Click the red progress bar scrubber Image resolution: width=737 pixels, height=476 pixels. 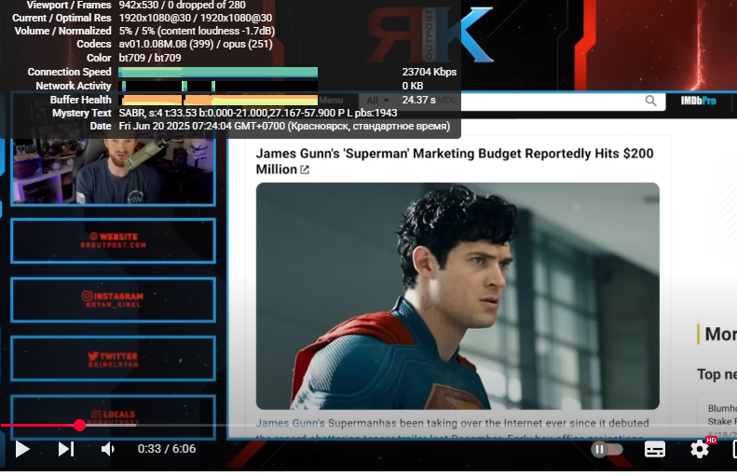80,426
